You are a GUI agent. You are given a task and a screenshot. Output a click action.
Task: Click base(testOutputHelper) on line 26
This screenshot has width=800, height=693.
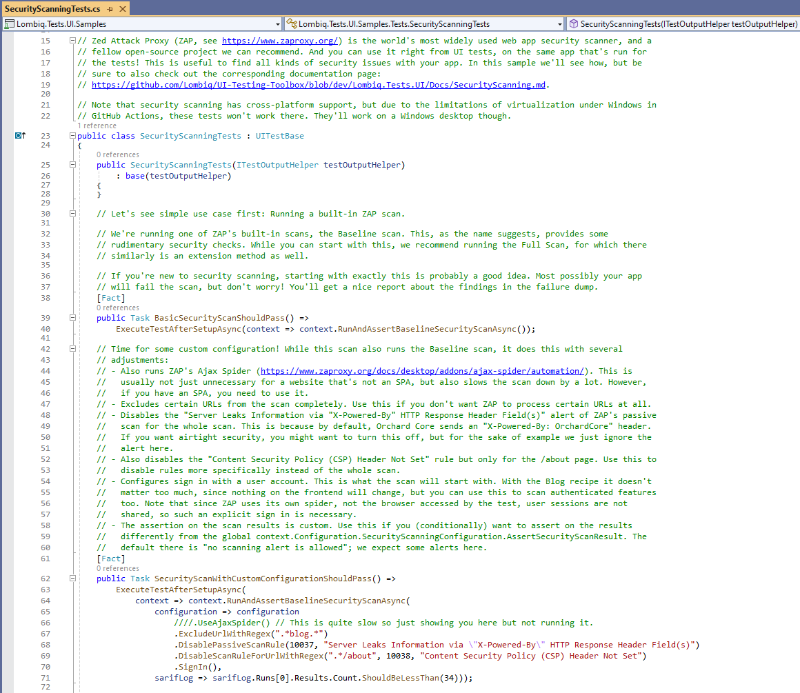[178, 176]
